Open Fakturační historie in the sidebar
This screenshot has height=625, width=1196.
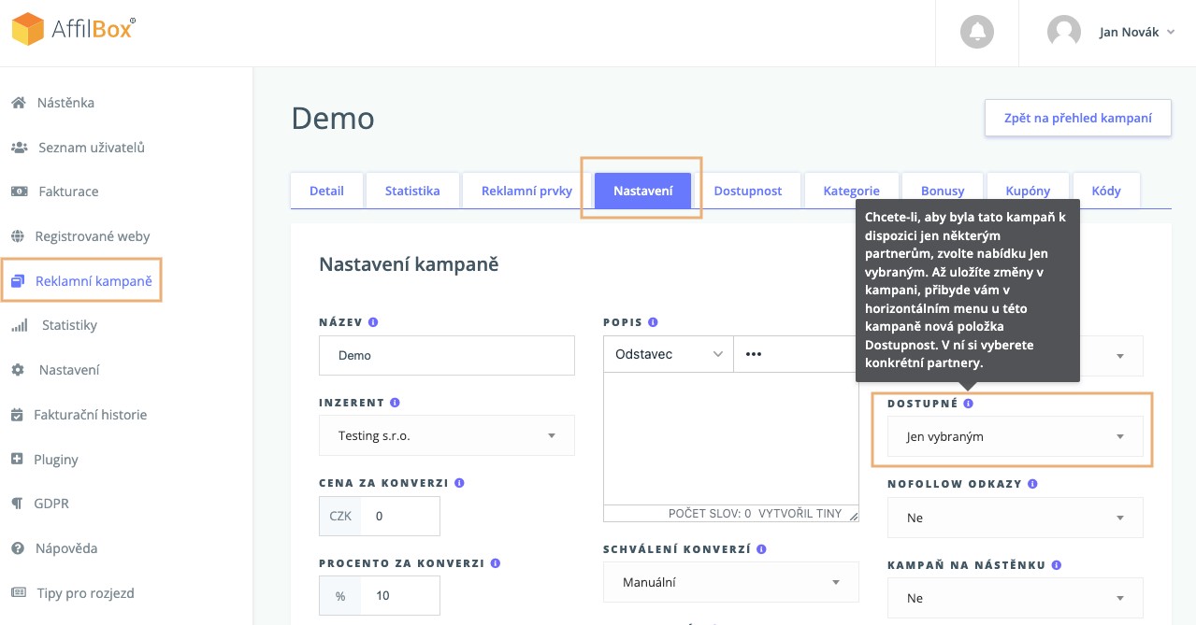(x=90, y=415)
